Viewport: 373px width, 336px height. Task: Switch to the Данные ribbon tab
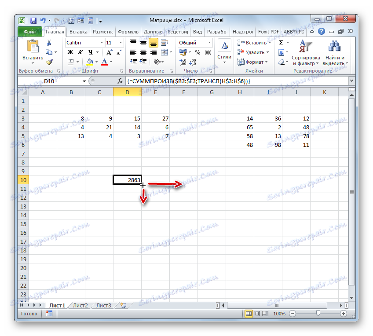coord(153,32)
